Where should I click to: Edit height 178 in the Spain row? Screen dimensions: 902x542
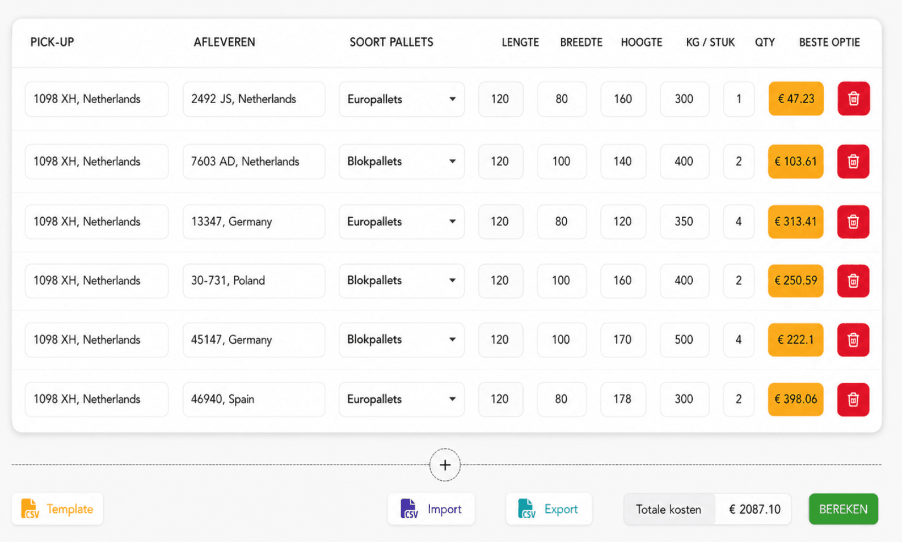[623, 399]
